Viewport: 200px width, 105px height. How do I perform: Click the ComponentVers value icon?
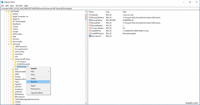point(90,28)
